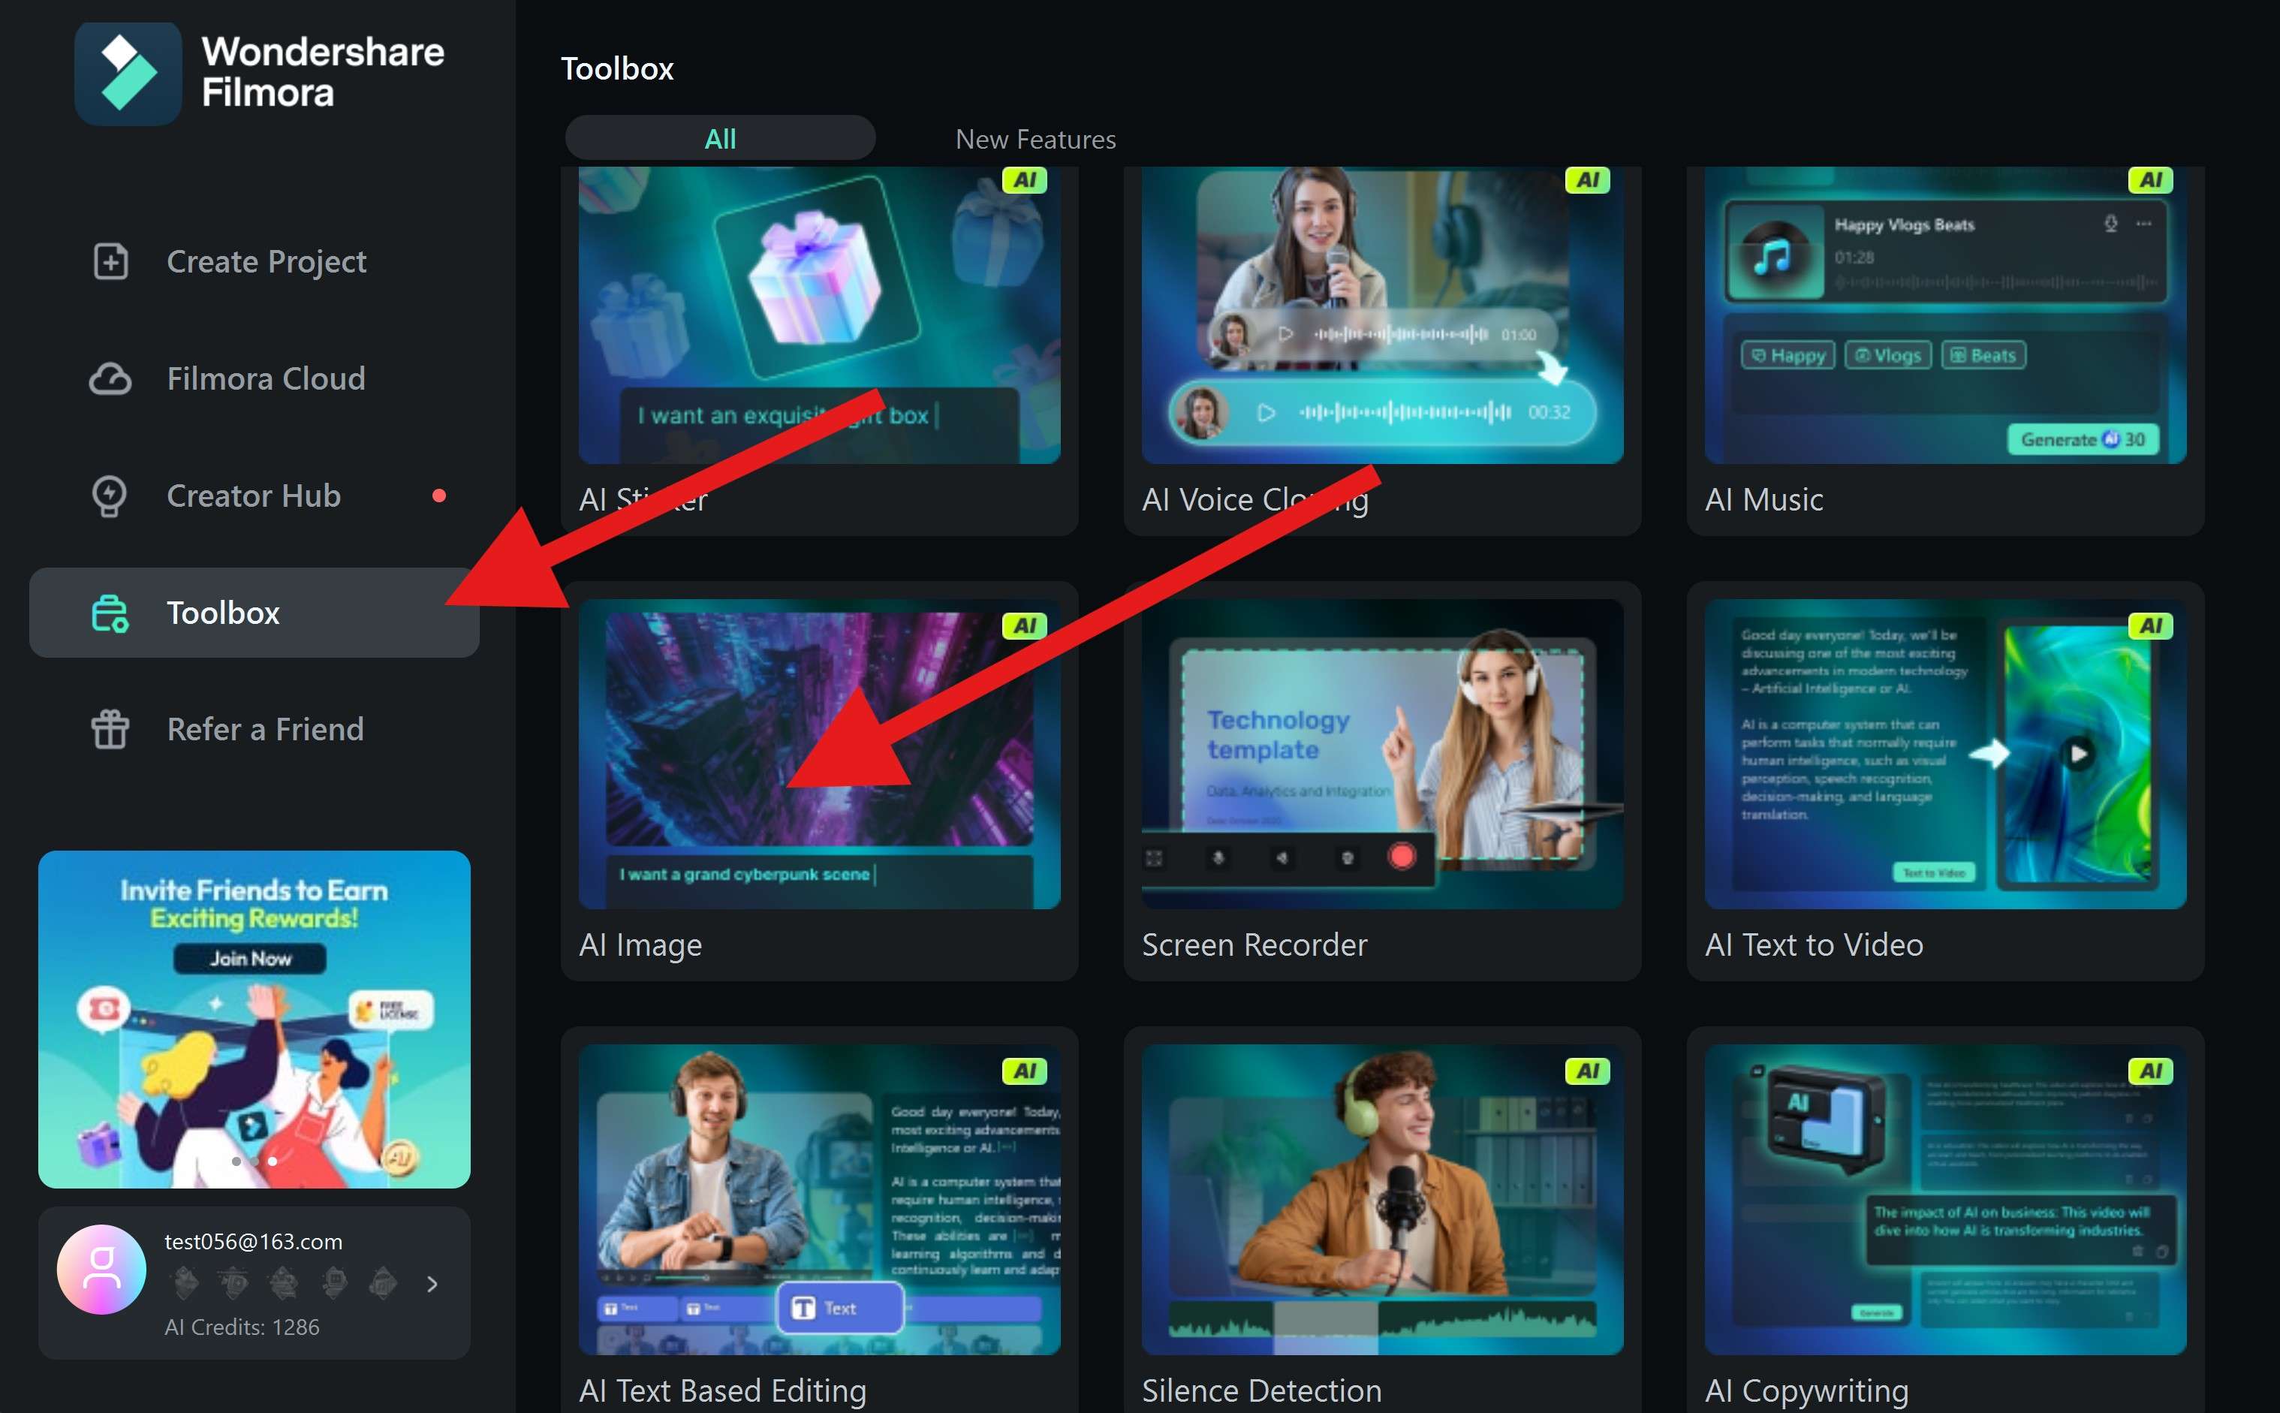This screenshot has height=1413, width=2280.
Task: Click the Join Now button on the banner
Action: coord(249,958)
